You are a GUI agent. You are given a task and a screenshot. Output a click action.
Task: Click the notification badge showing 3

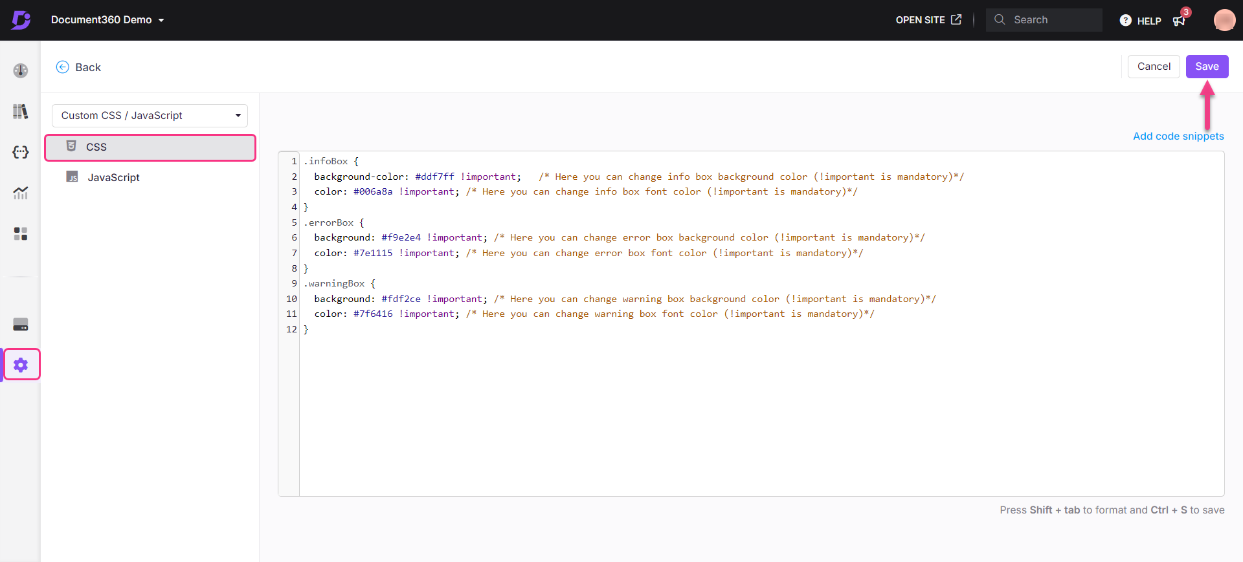coord(1186,12)
